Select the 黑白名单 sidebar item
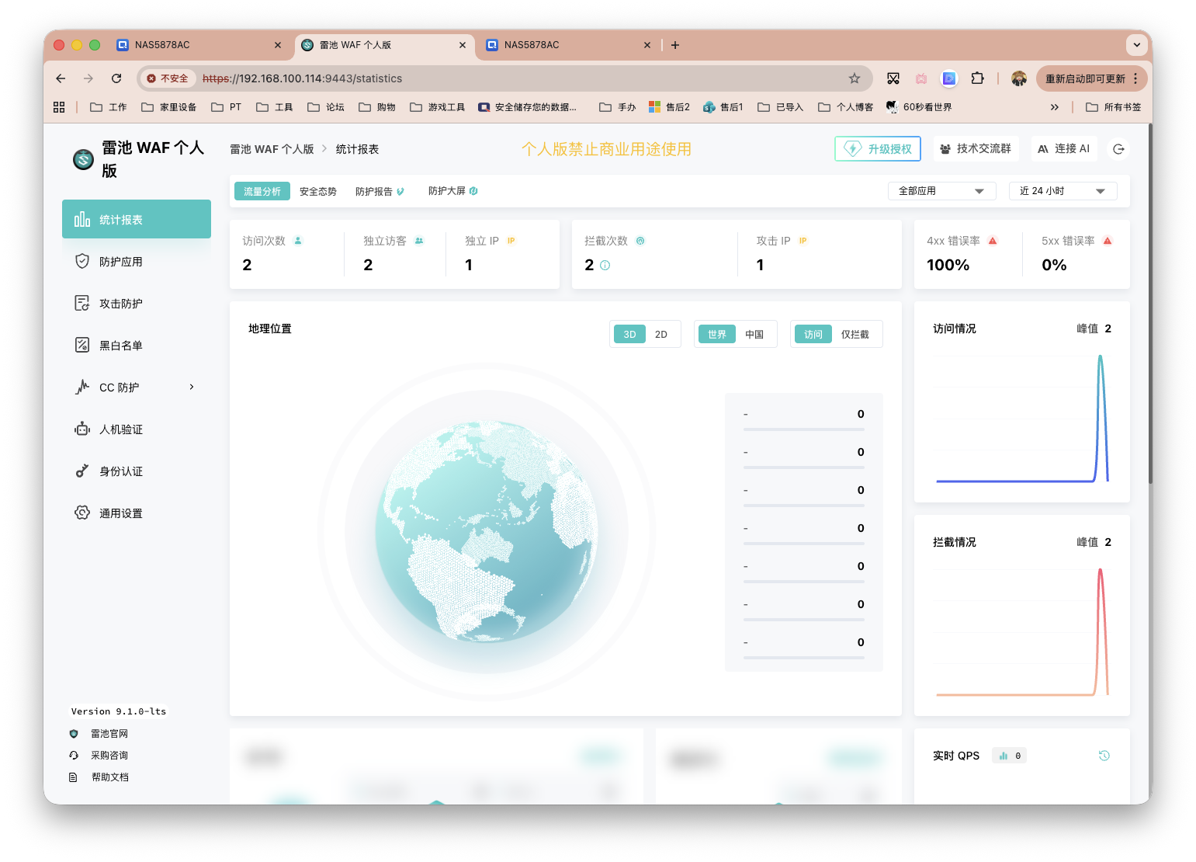The image size is (1196, 862). click(x=123, y=345)
